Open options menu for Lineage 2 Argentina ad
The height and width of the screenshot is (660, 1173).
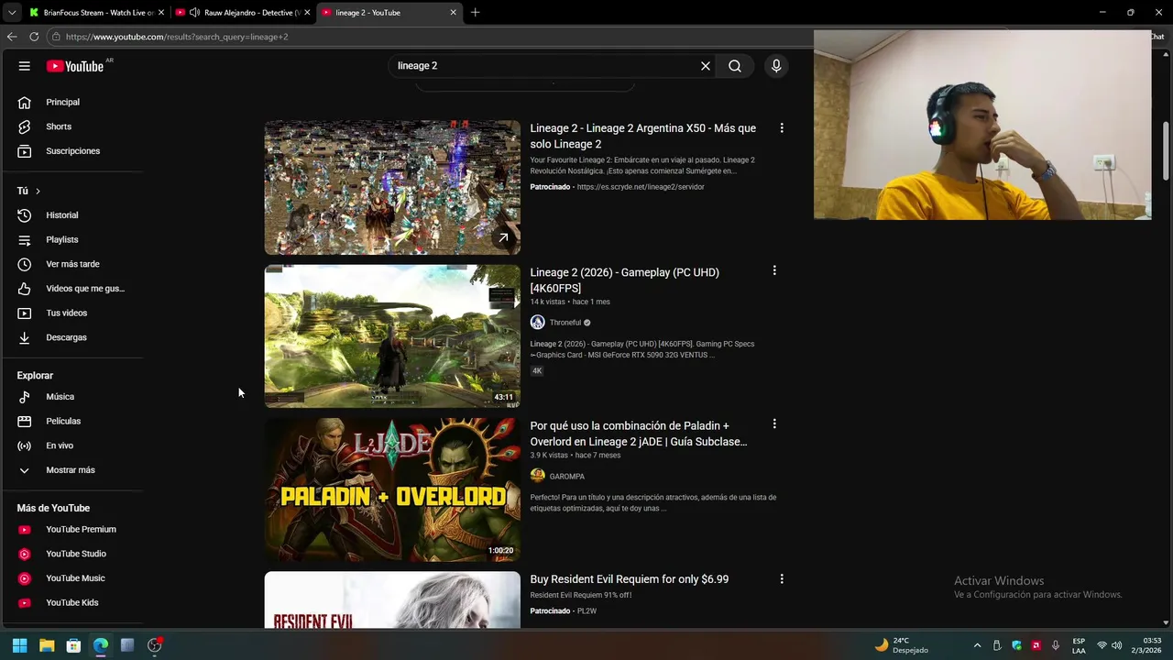782,128
